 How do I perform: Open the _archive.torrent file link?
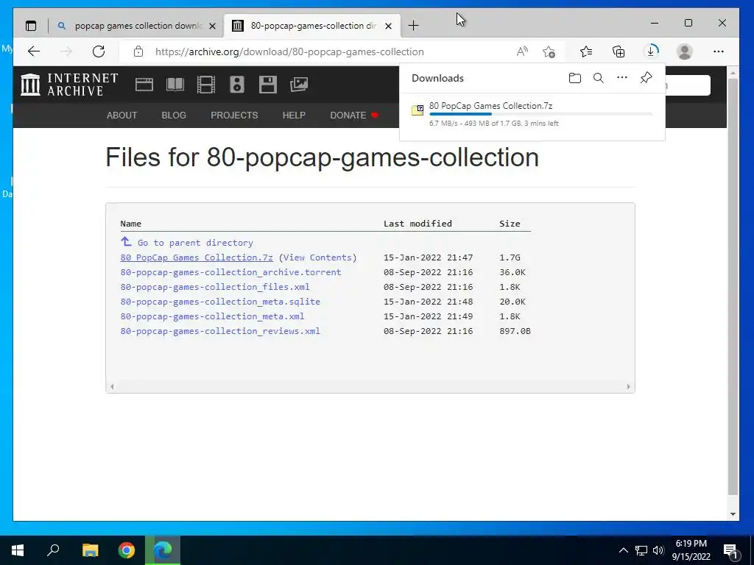point(230,272)
